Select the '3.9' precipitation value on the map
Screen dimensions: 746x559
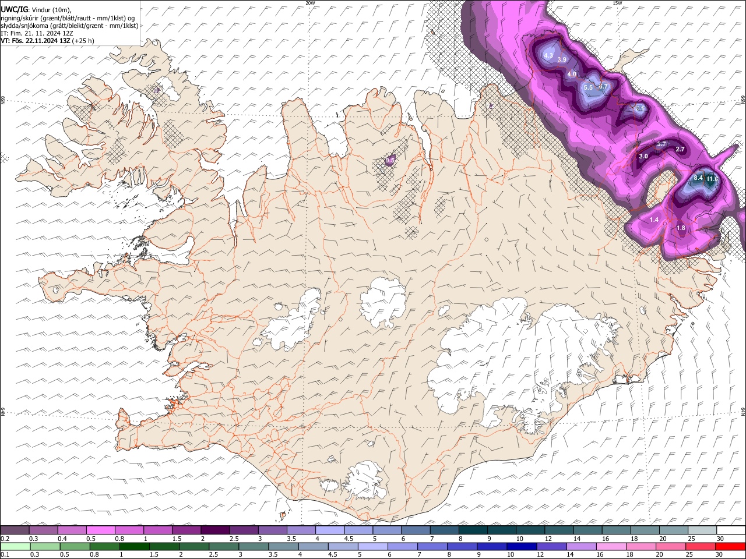(562, 59)
